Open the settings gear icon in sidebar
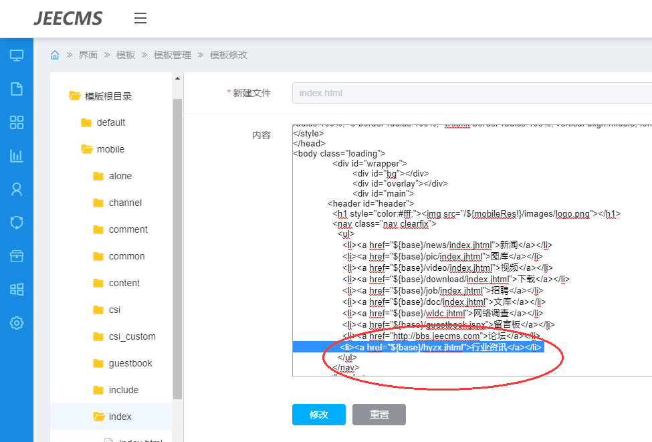Screen dimensions: 652x442 point(17,323)
